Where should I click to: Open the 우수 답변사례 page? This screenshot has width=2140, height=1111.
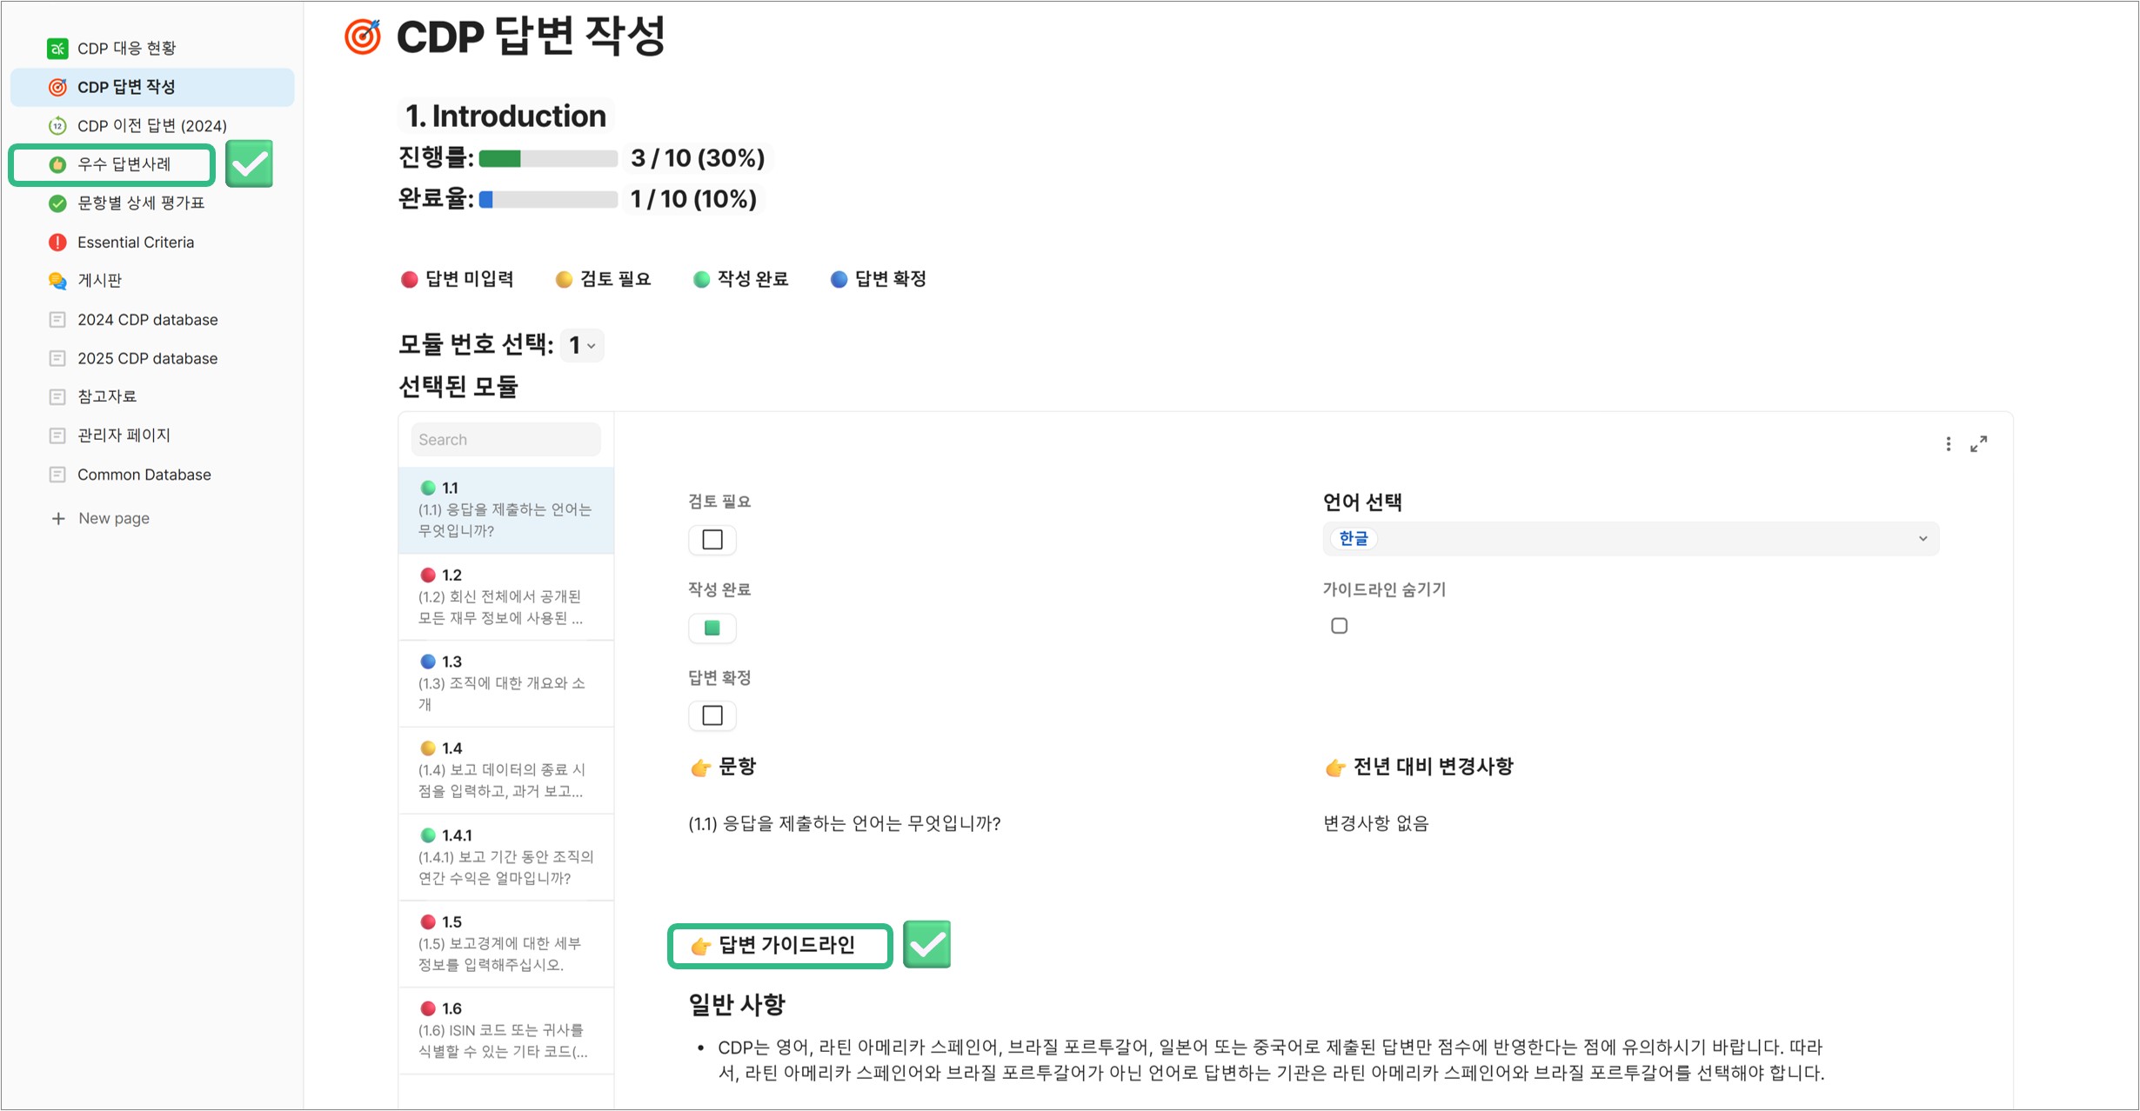click(124, 164)
